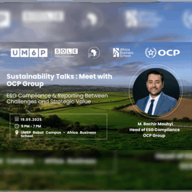Click the circular Africa map logo
The height and width of the screenshot is (192, 192).
94,53
